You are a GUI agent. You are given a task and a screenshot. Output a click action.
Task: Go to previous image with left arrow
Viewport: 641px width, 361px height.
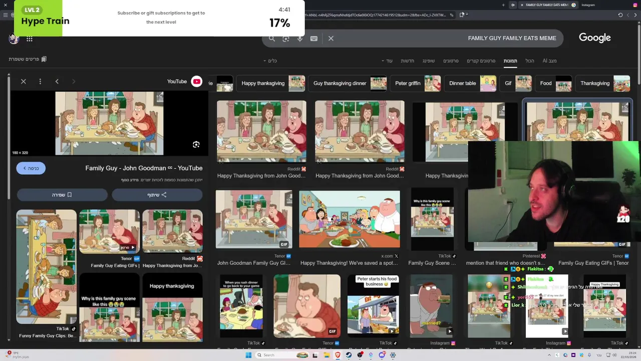click(57, 81)
